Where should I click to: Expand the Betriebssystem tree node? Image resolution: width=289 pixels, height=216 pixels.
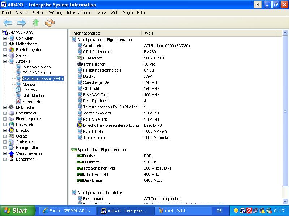coord(5,50)
